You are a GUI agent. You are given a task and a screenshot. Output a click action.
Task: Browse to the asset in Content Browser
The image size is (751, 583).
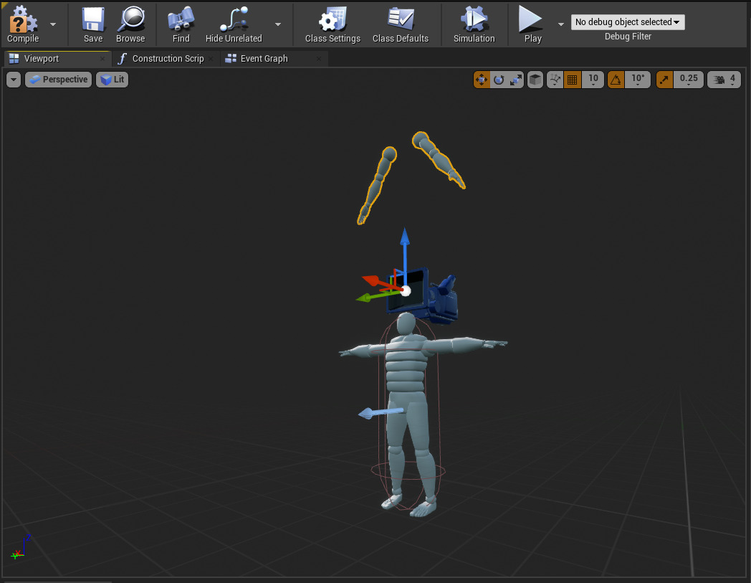130,22
